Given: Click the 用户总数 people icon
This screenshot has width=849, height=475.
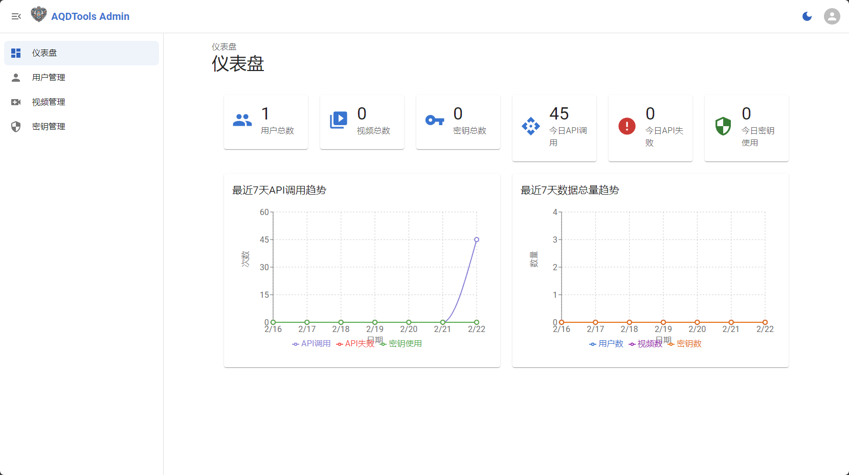Looking at the screenshot, I should (x=242, y=121).
